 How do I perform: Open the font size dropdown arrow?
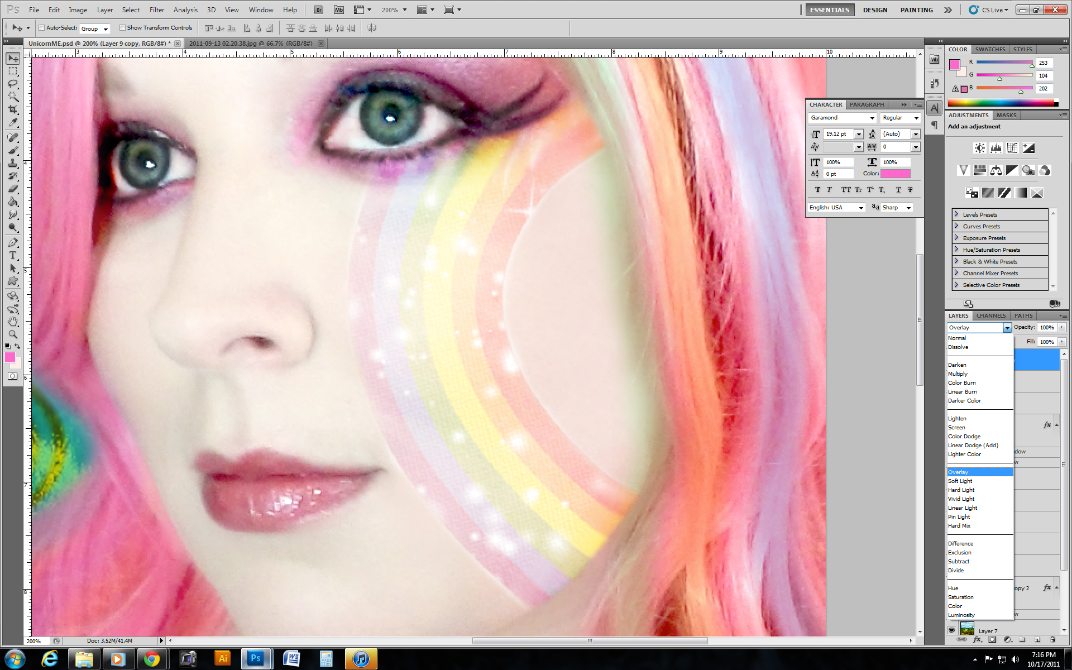859,134
